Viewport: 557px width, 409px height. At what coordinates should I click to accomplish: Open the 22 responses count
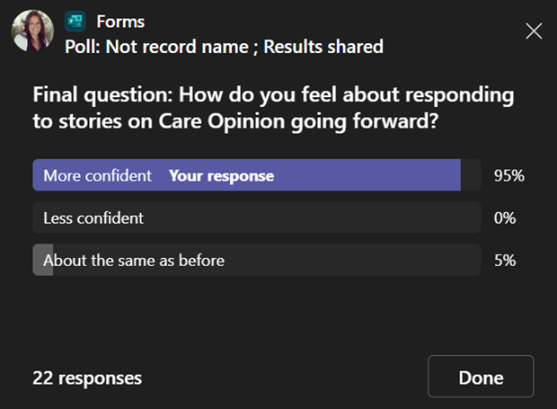coord(87,378)
